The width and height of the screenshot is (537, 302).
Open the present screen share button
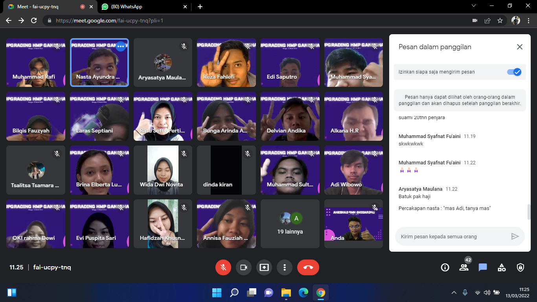(x=264, y=267)
